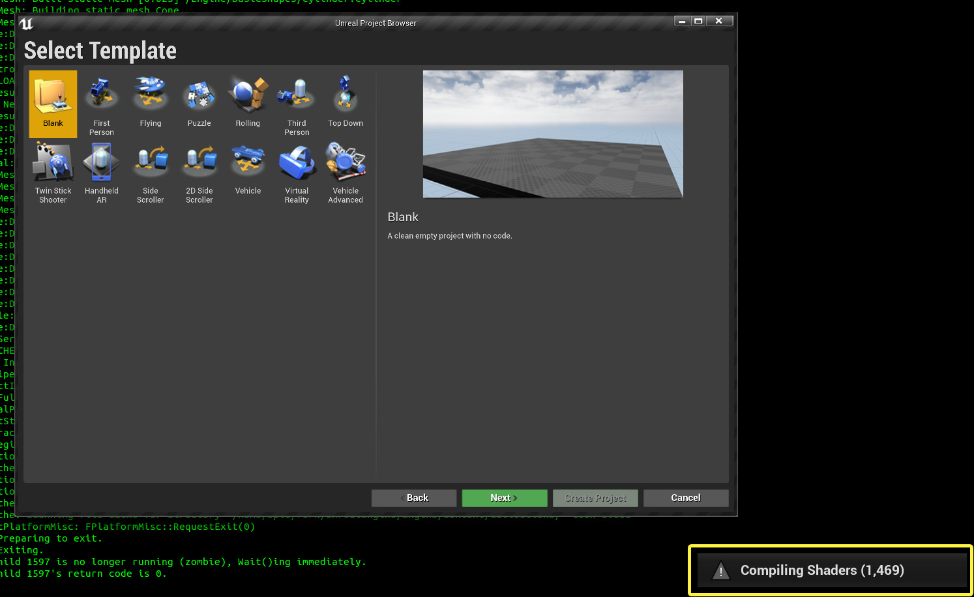The image size is (974, 597).
Task: Click the Unreal Engine logo in title bar
Action: click(27, 23)
